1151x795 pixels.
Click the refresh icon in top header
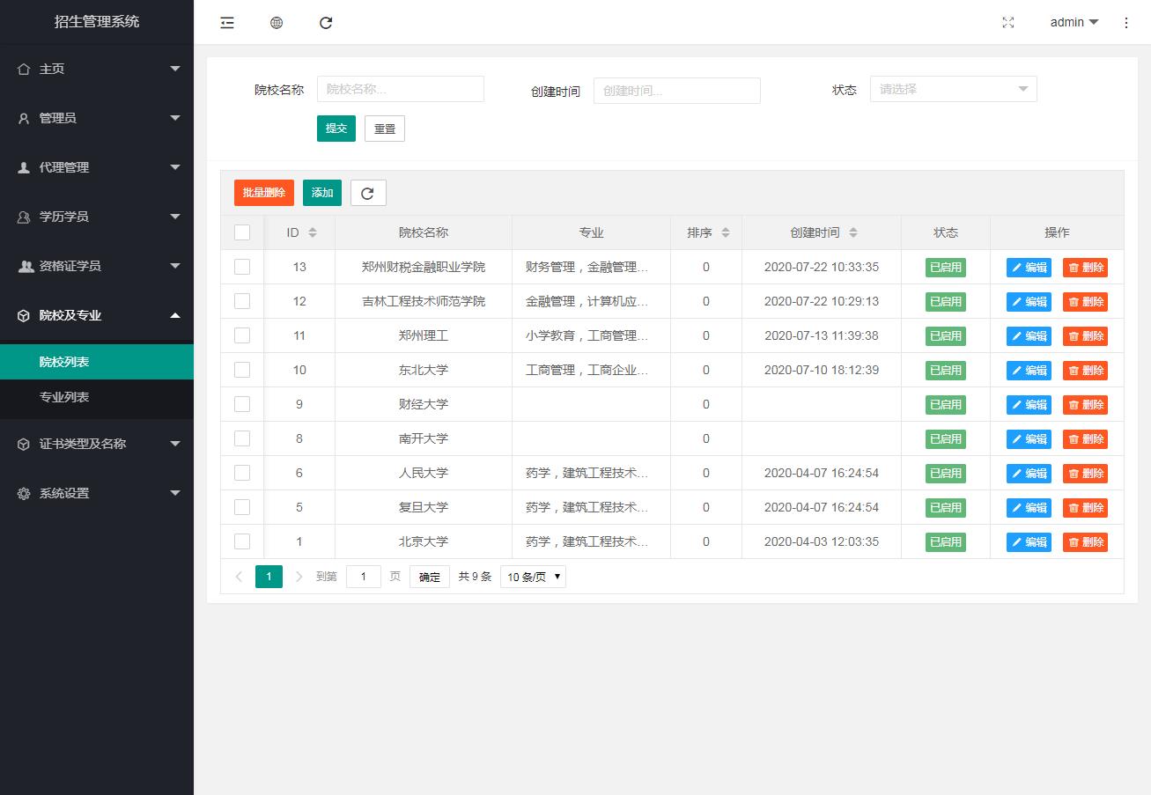pos(326,23)
